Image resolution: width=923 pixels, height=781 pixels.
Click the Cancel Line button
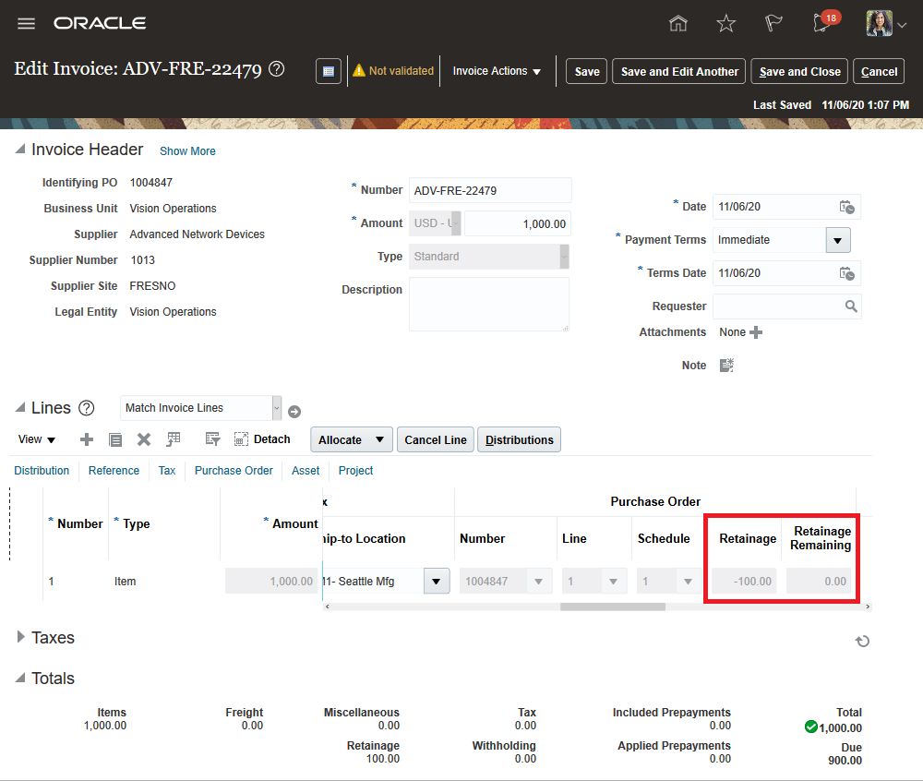pos(436,439)
